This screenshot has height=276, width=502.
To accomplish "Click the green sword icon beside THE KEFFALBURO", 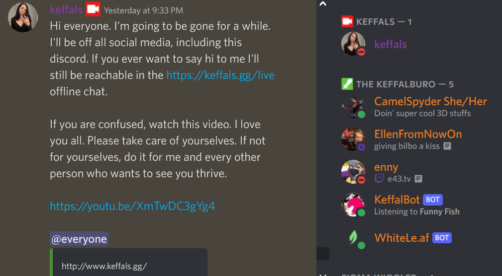I will click(347, 84).
